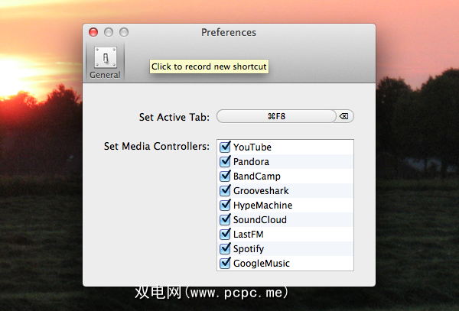Disable the SoundCloud controller checkbox

(225, 219)
